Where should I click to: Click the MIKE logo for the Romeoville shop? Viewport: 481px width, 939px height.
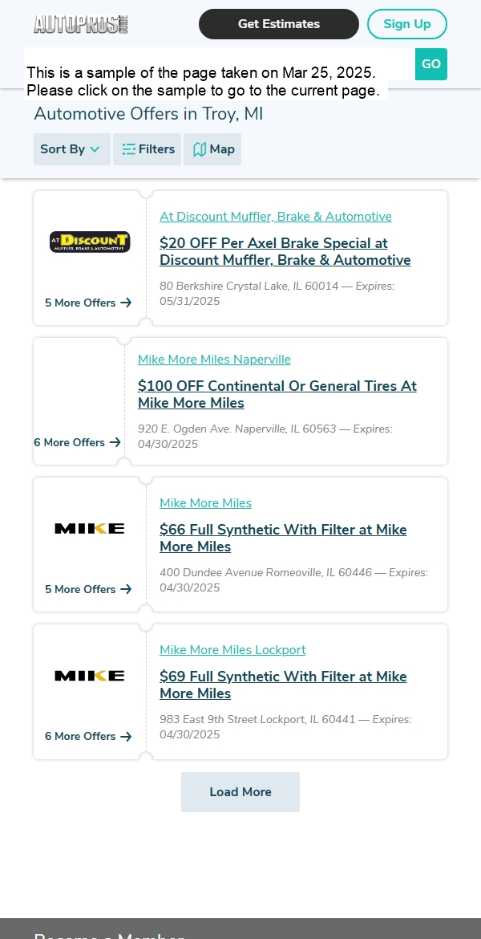90,528
